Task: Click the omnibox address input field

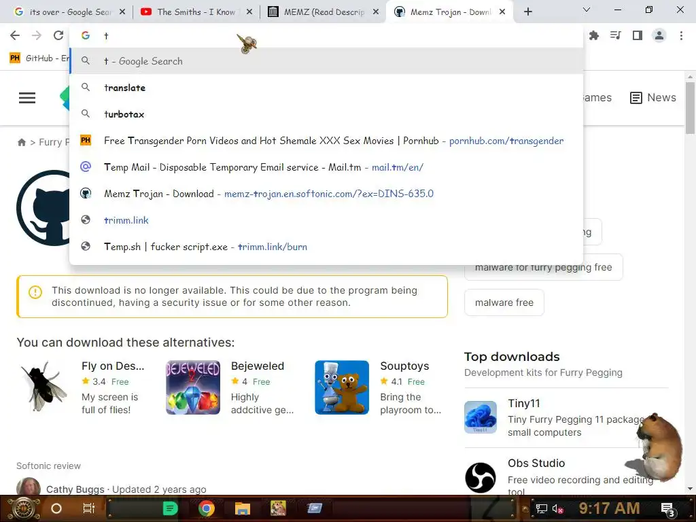Action: point(326,36)
